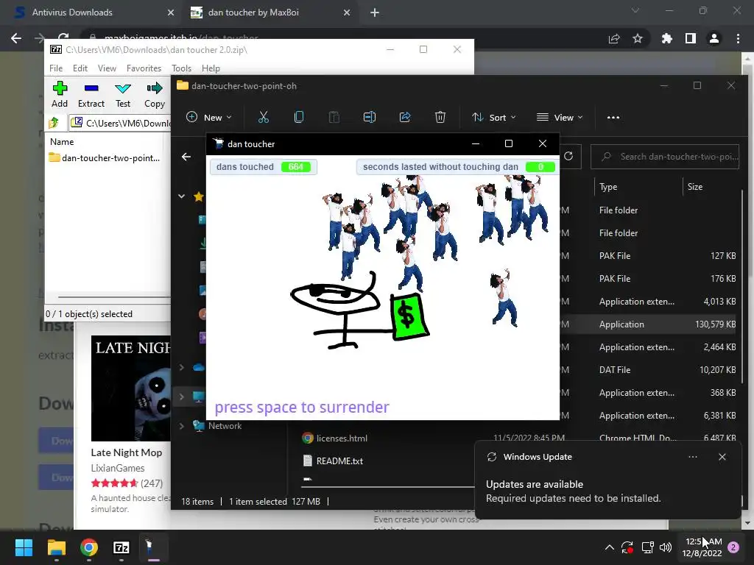Expand the Network tree node
Image resolution: width=754 pixels, height=565 pixels.
182,426
